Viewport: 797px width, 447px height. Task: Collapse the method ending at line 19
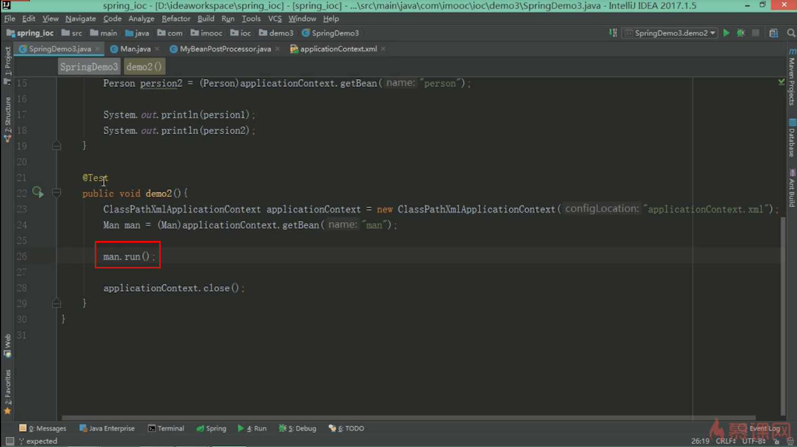[x=57, y=146]
